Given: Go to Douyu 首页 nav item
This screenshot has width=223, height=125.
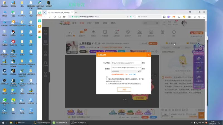Looking at the screenshot, I should [74, 23].
